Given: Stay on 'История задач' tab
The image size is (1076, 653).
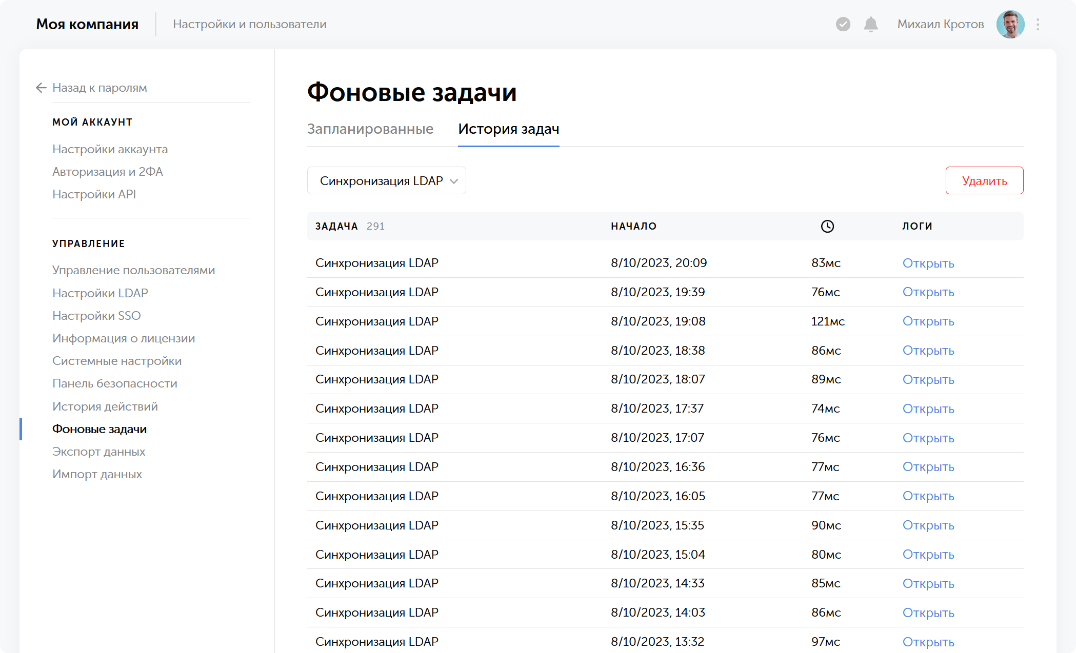Looking at the screenshot, I should (x=509, y=130).
